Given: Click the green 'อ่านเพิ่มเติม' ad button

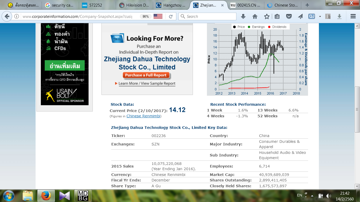Looking at the screenshot, I should (65, 65).
